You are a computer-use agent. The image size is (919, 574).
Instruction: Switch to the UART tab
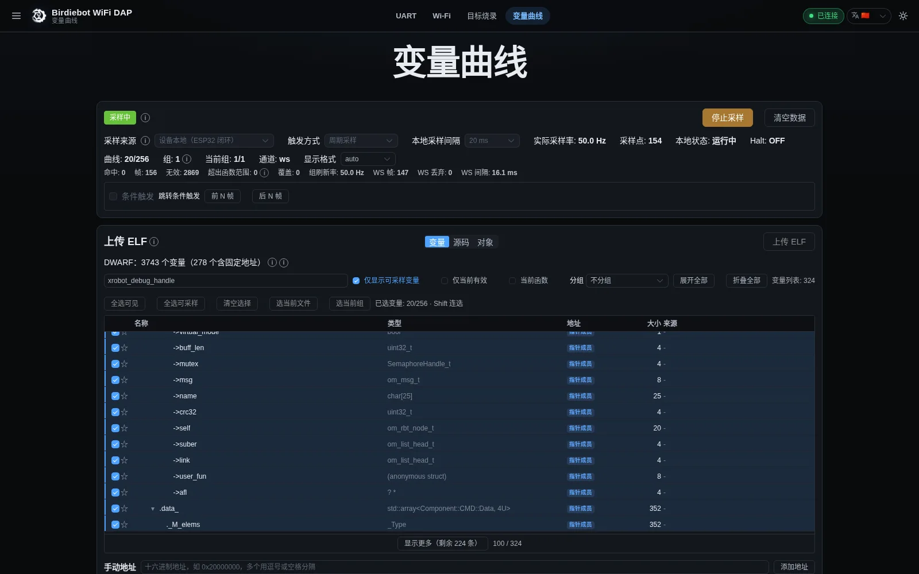pyautogui.click(x=406, y=16)
